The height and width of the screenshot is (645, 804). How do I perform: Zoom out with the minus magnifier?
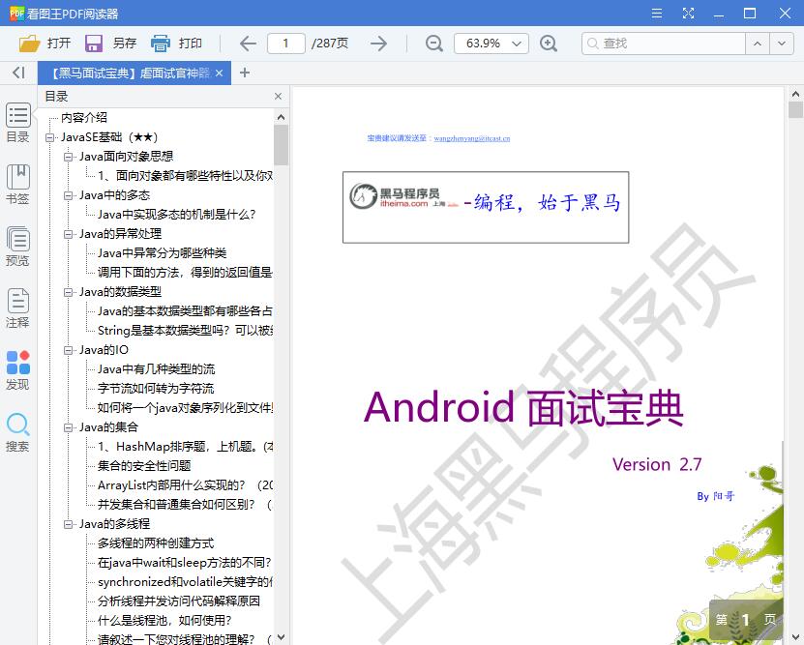[x=434, y=44]
